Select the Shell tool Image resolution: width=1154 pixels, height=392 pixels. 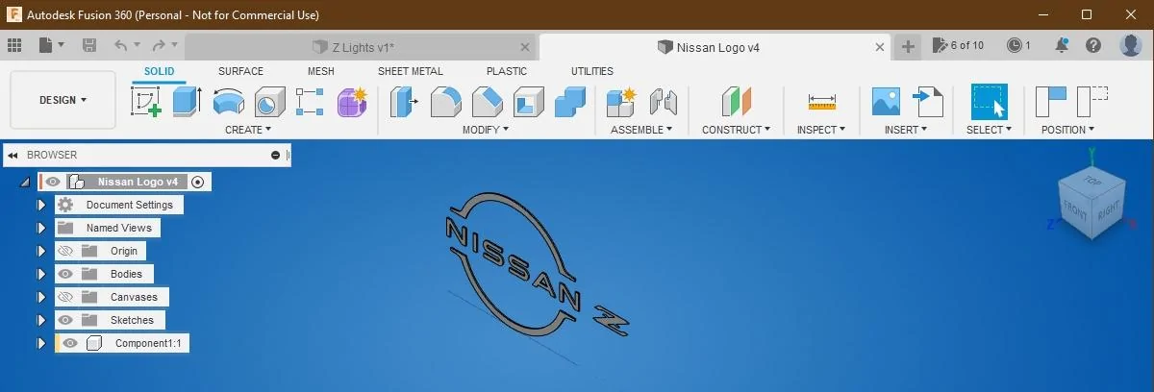(x=529, y=101)
